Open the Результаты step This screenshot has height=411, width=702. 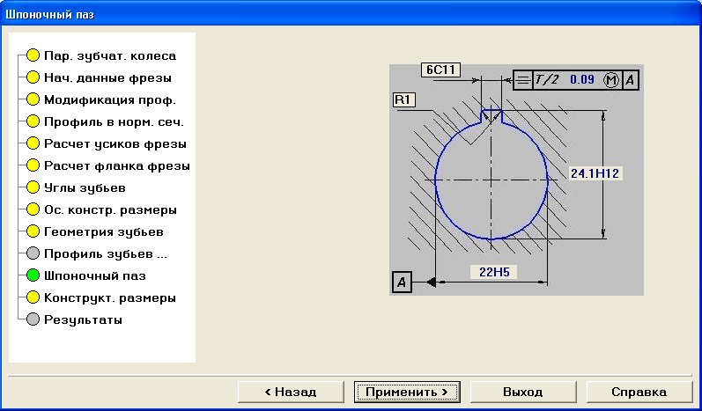point(83,320)
